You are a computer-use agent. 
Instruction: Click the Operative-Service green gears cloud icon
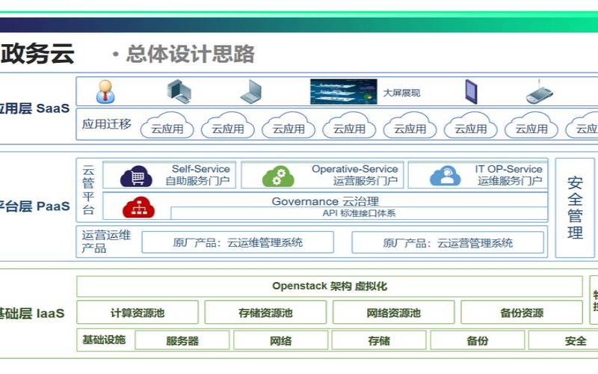click(278, 176)
